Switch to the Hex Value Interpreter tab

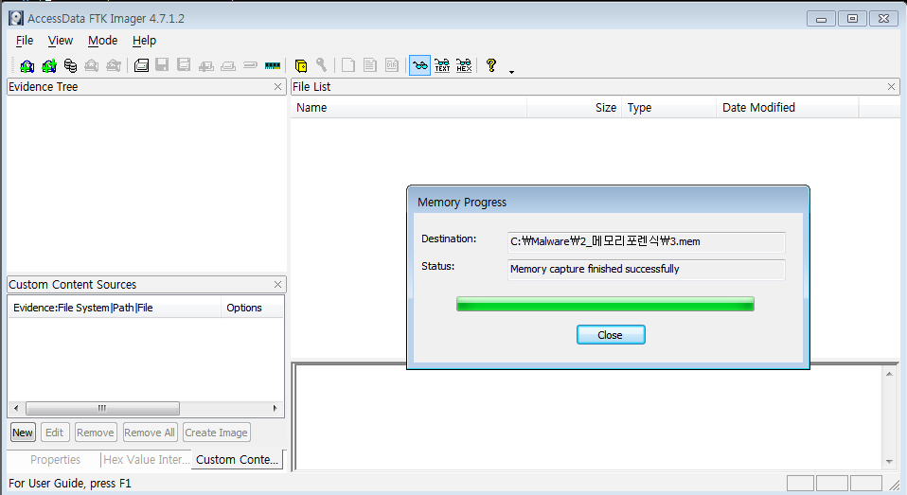[147, 460]
